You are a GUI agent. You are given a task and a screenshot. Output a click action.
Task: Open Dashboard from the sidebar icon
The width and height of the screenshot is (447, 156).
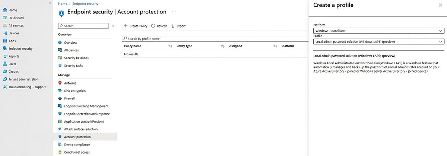pos(5,18)
